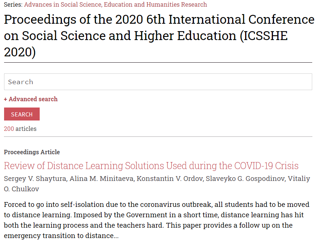Image resolution: width=320 pixels, height=241 pixels.
Task: Click the red SEARCH button
Action: (x=22, y=114)
